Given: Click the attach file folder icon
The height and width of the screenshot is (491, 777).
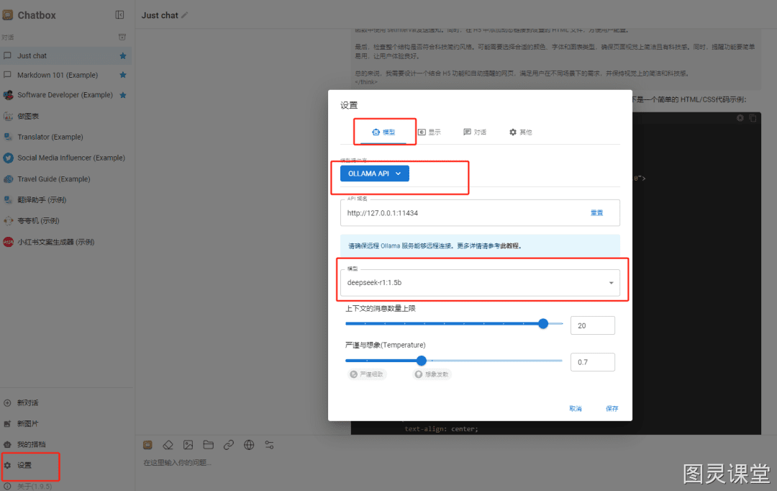Looking at the screenshot, I should pos(208,445).
